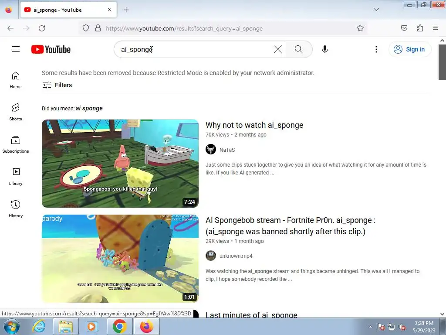Open the 'Why not to watch ai_sponge' thumbnail
The width and height of the screenshot is (446, 335).
tap(120, 163)
